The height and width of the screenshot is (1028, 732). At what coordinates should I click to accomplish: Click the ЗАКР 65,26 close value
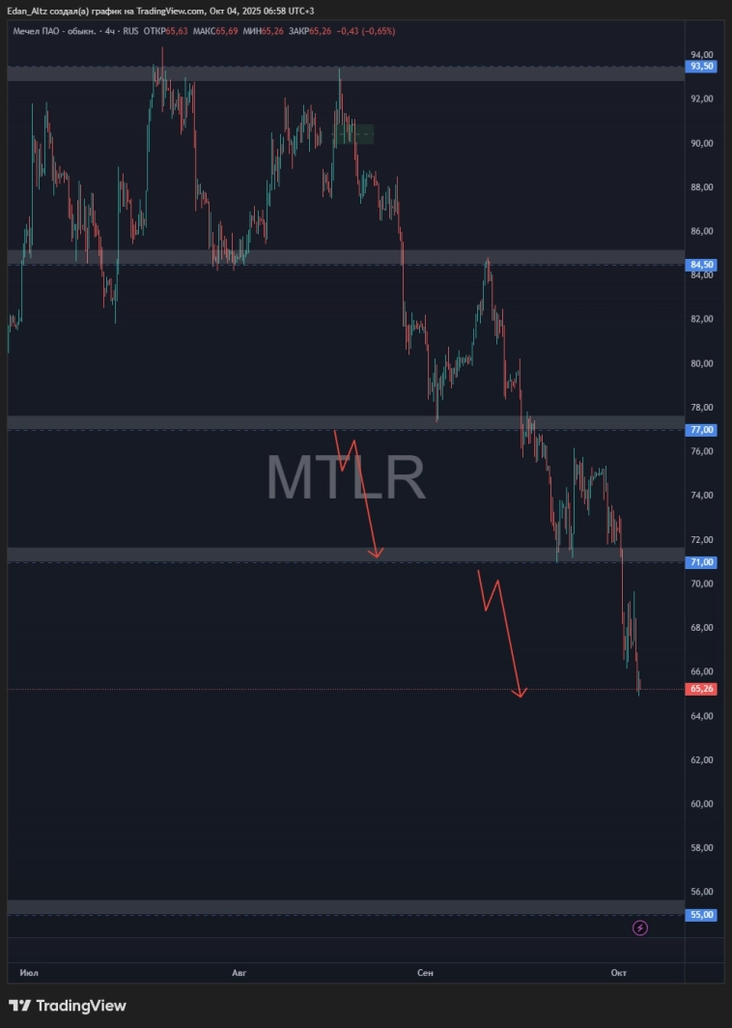(x=310, y=31)
